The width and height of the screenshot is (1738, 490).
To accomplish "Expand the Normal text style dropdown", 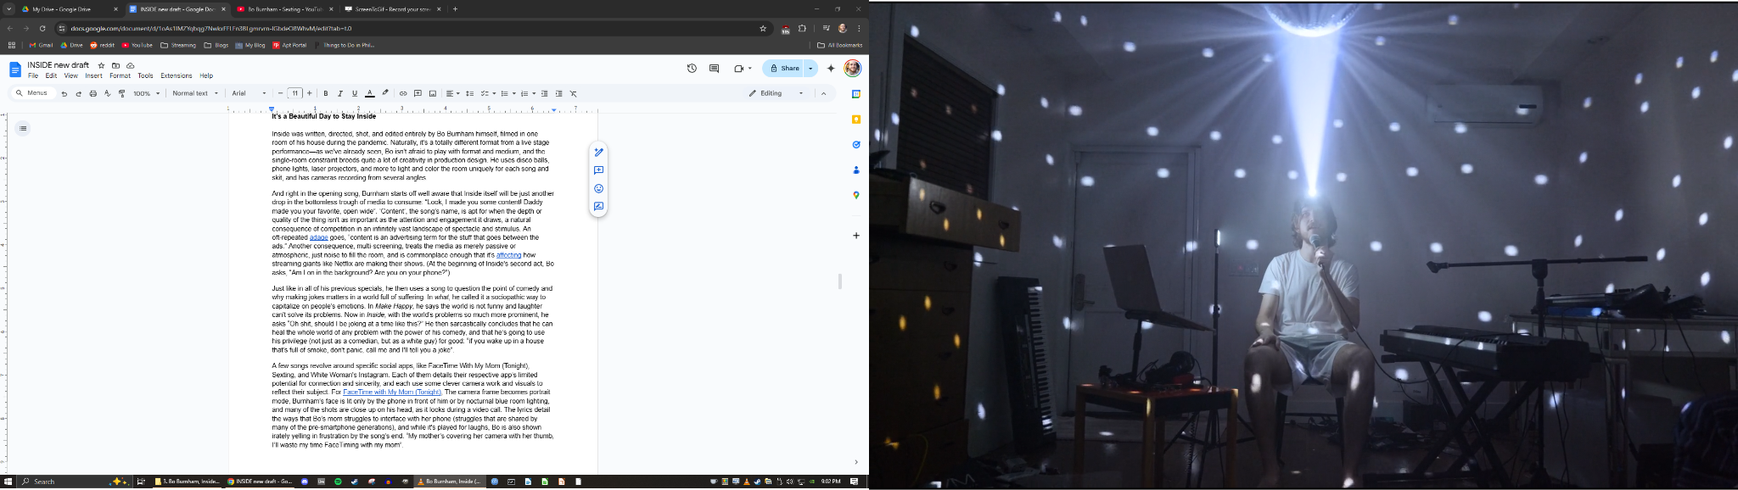I will pyautogui.click(x=195, y=93).
